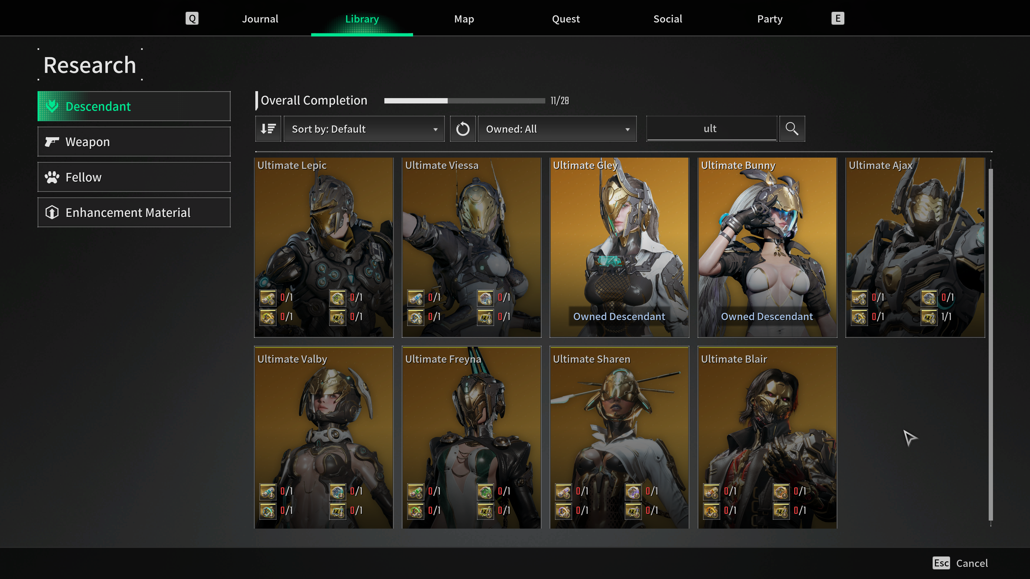Open the Ultimate Ajax card

click(x=915, y=247)
